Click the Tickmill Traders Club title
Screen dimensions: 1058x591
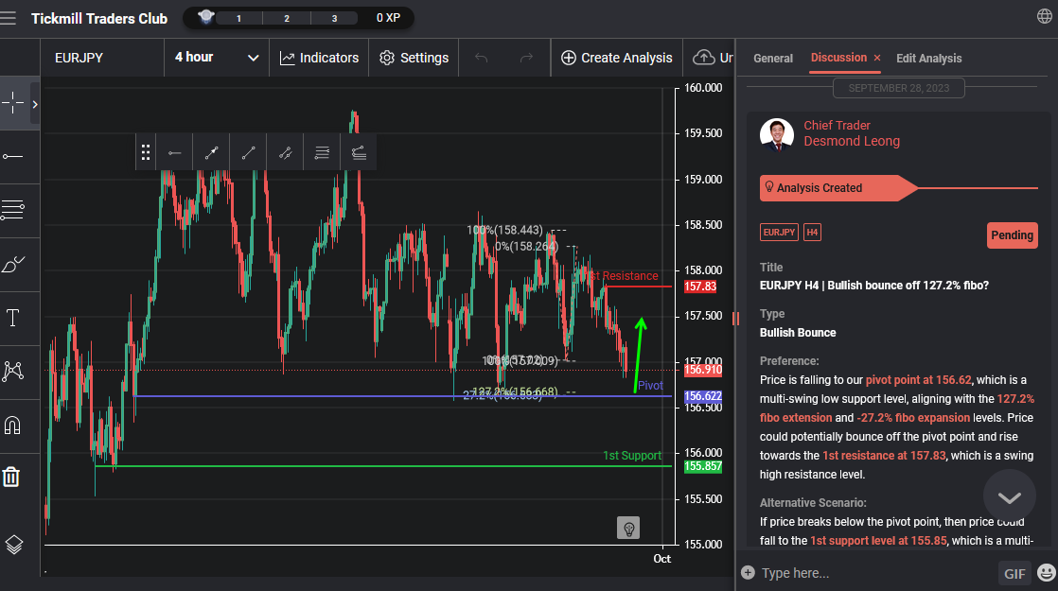pyautogui.click(x=99, y=18)
